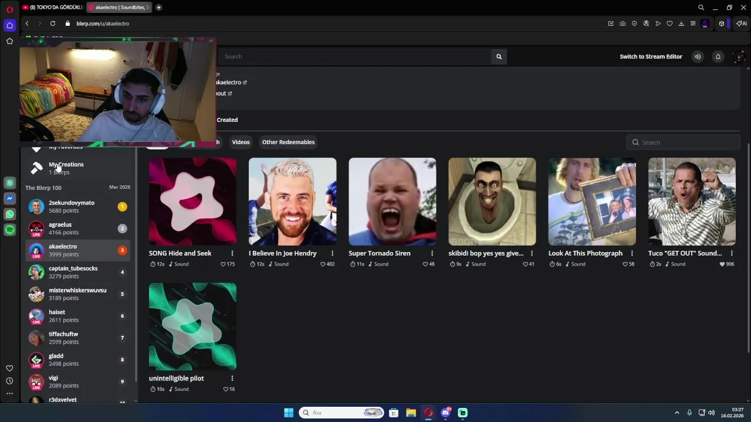The height and width of the screenshot is (422, 751).
Task: Open 2sekundovymato leaderboard entry
Action: [x=77, y=206]
